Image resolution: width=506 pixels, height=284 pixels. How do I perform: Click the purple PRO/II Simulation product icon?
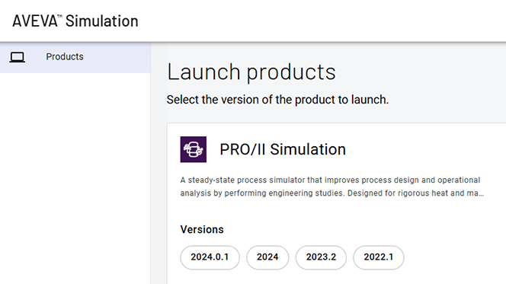[194, 149]
